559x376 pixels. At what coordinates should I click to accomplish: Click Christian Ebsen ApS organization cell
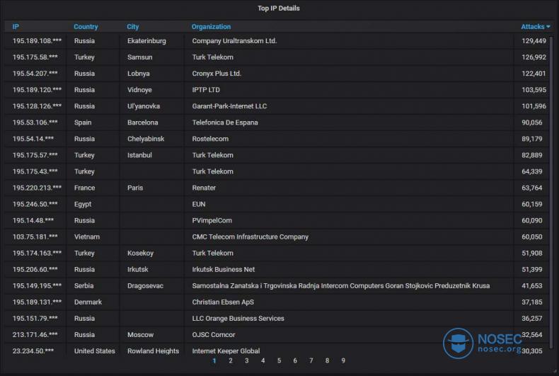click(223, 302)
